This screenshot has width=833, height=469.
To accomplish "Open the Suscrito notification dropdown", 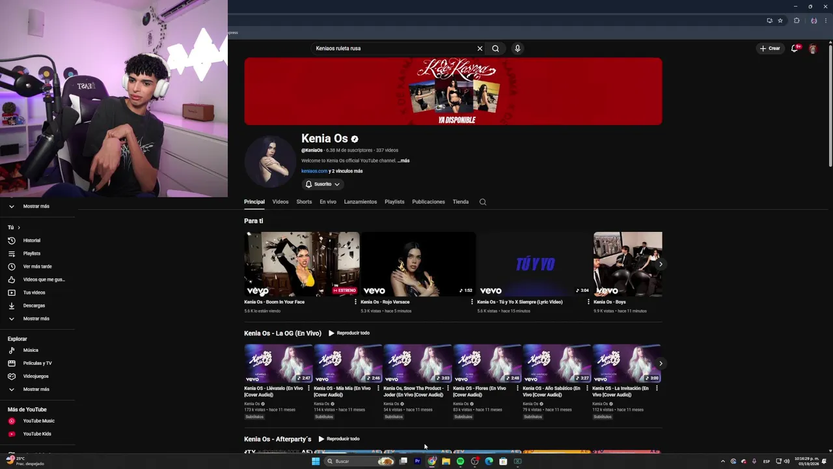I will coord(323,184).
